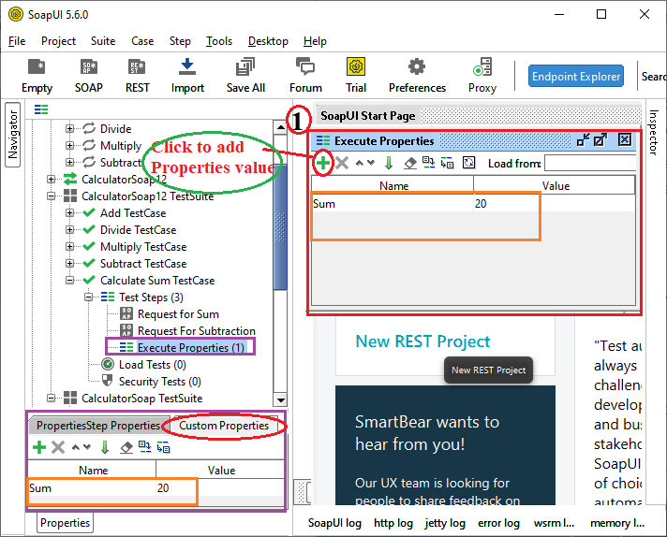Image resolution: width=667 pixels, height=537 pixels.
Task: Move property down in Execute Properties toolbar
Action: [x=371, y=163]
